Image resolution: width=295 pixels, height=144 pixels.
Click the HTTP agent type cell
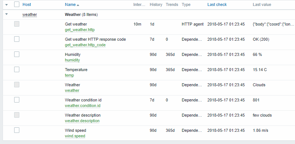coord(193,24)
